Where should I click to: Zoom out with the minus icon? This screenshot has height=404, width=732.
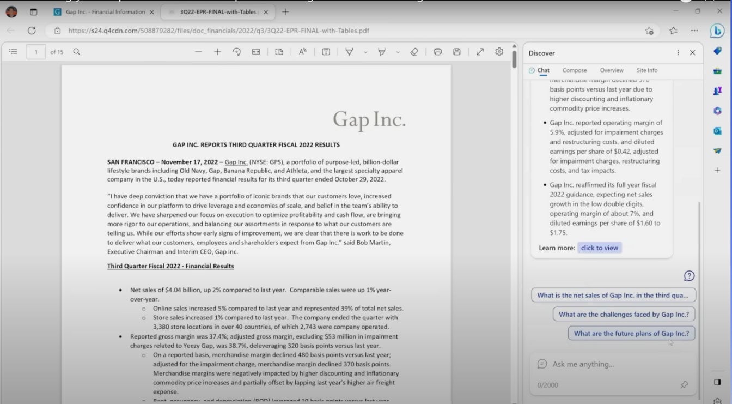coord(198,52)
